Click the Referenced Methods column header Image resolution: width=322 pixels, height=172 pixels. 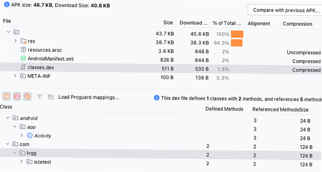(276, 109)
